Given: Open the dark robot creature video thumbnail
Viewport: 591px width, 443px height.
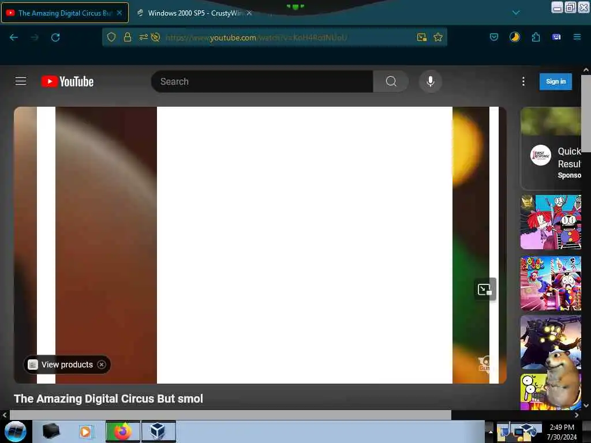Looking at the screenshot, I should tap(551, 342).
